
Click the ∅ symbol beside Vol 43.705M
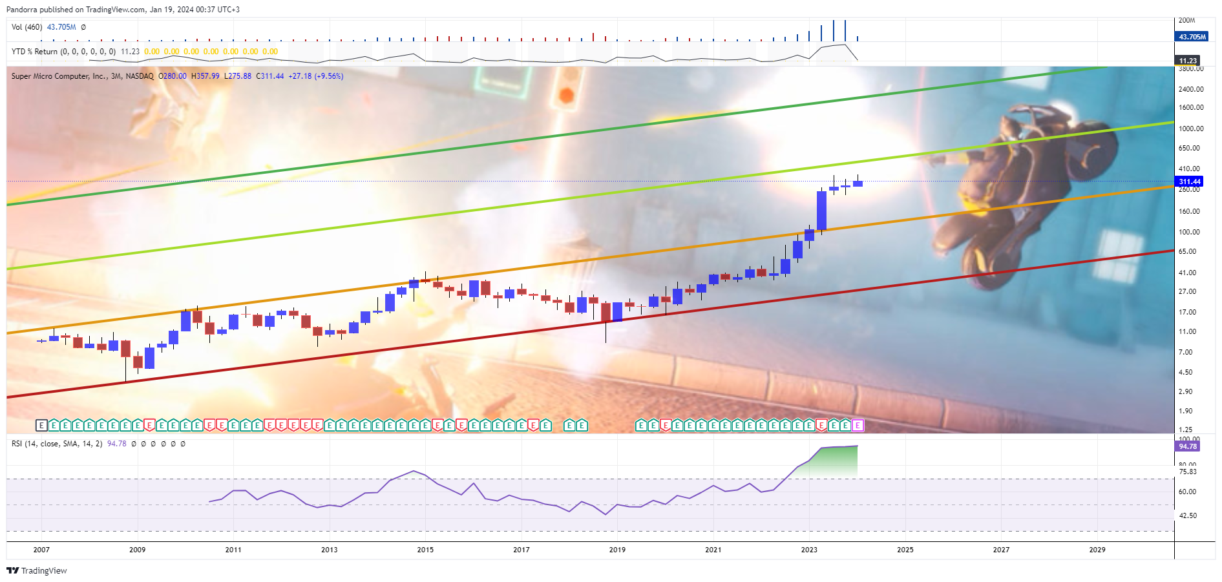(x=83, y=27)
